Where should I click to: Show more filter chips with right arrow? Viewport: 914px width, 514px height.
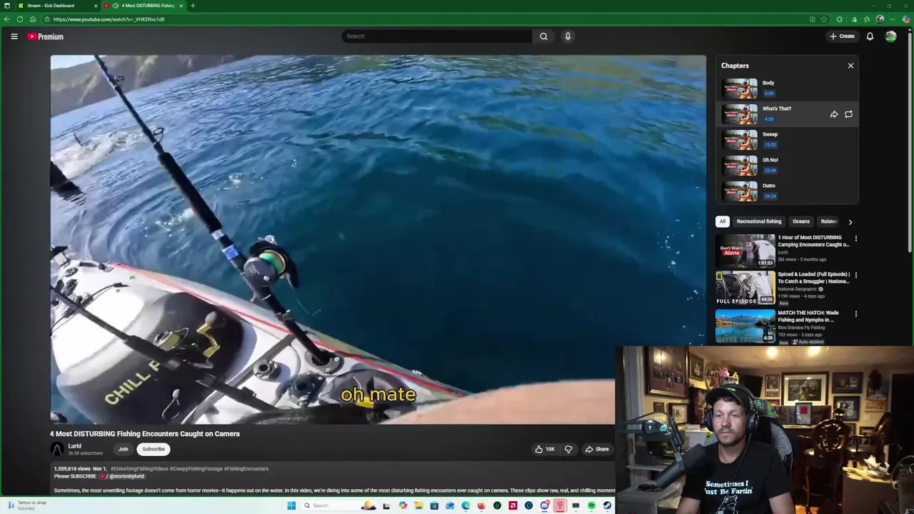pyautogui.click(x=850, y=222)
